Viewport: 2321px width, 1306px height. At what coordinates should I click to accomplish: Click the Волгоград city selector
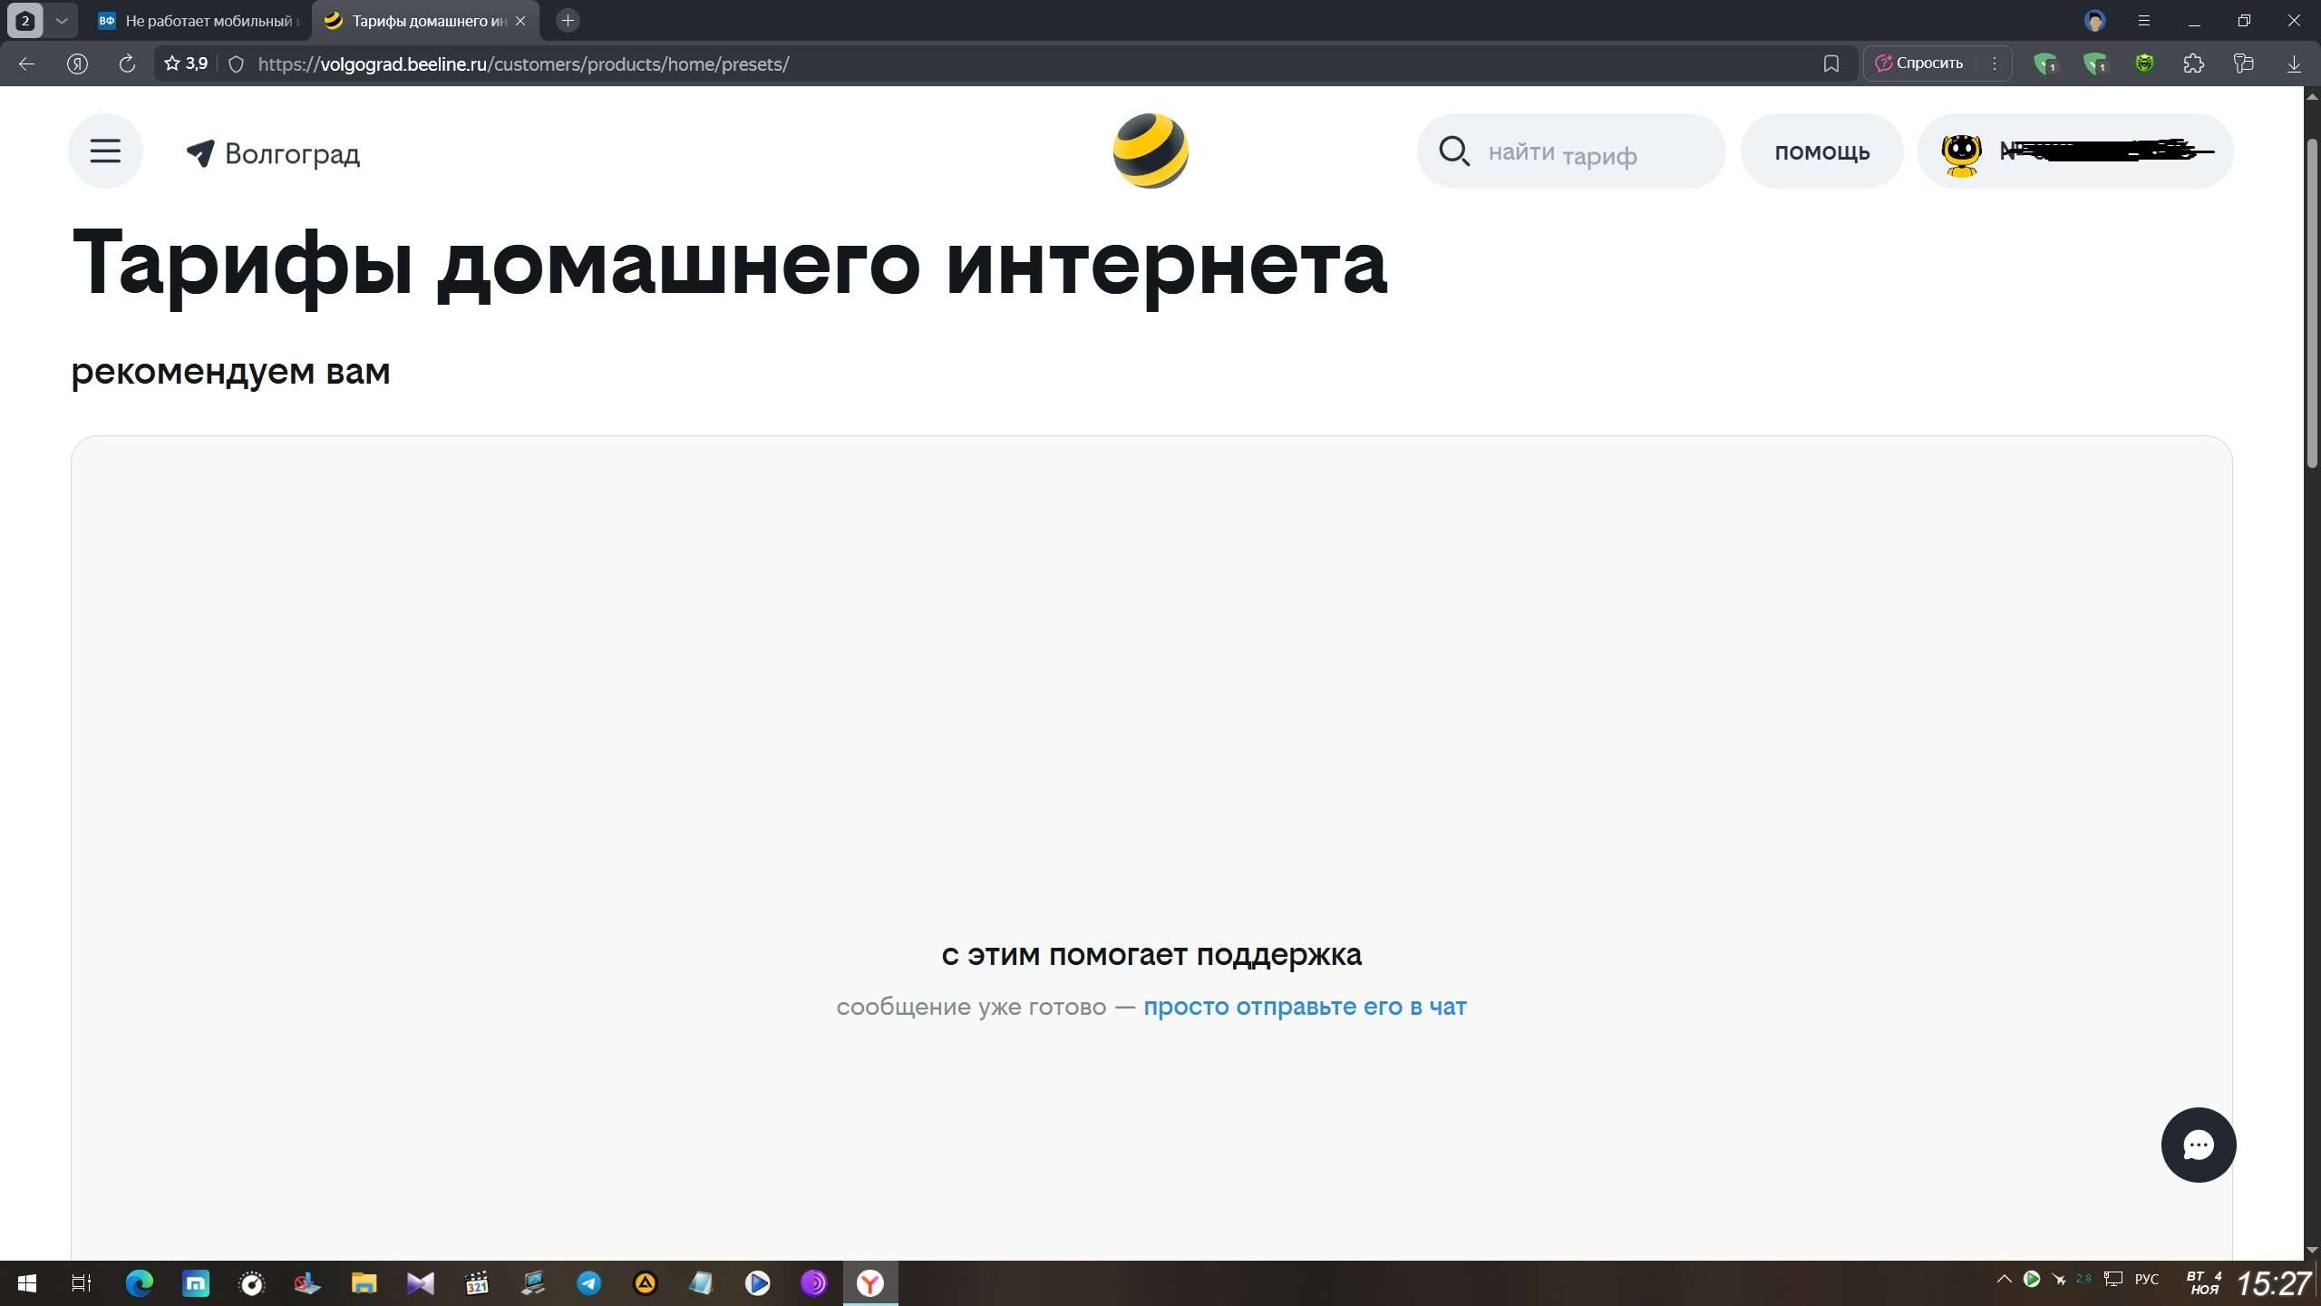pos(273,154)
